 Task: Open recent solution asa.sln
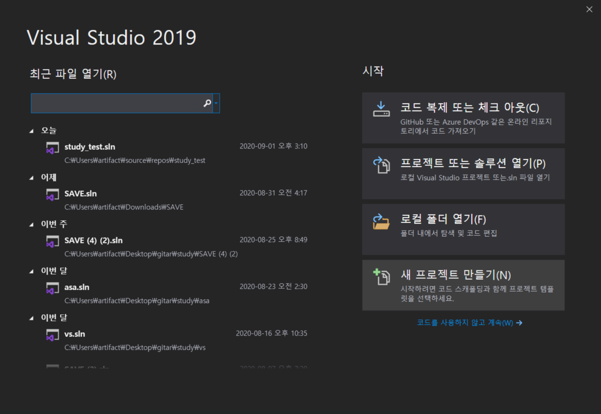point(77,287)
